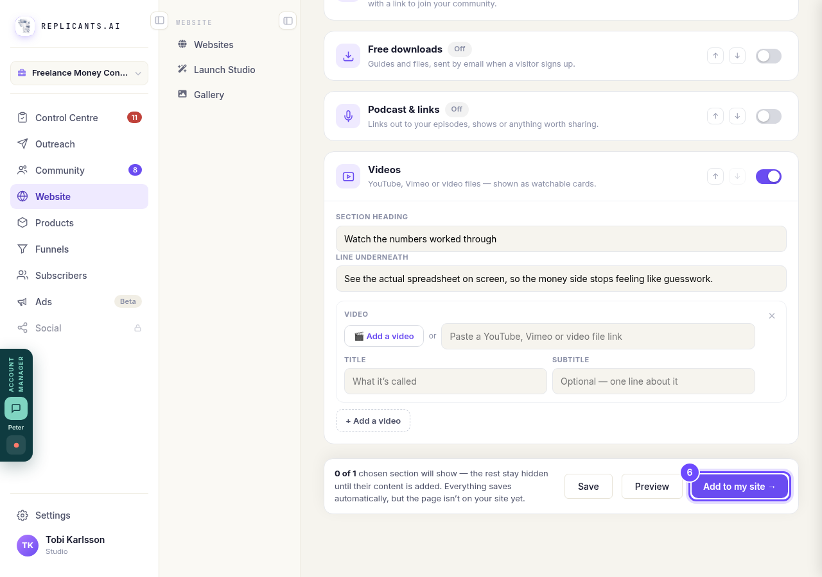Collapse the main sidebar panel icon
The width and height of the screenshot is (822, 577).
(x=159, y=21)
